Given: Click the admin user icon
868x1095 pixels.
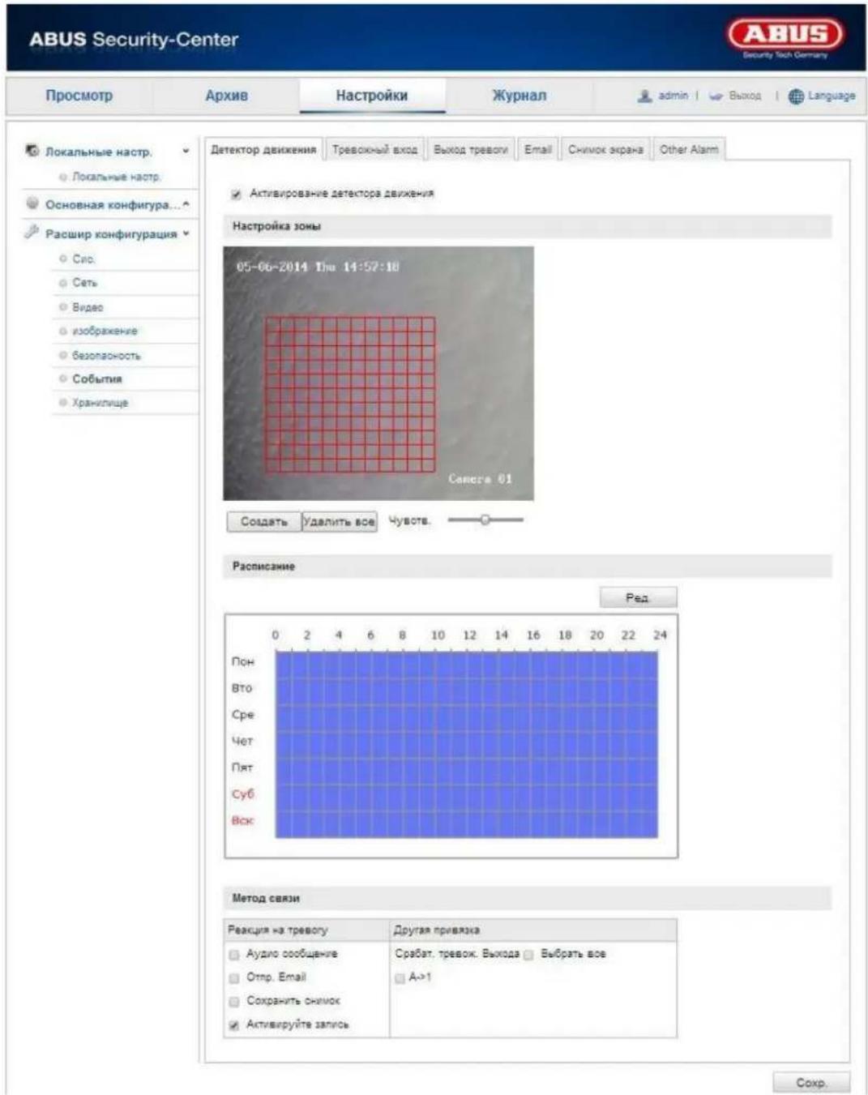Looking at the screenshot, I should (645, 96).
